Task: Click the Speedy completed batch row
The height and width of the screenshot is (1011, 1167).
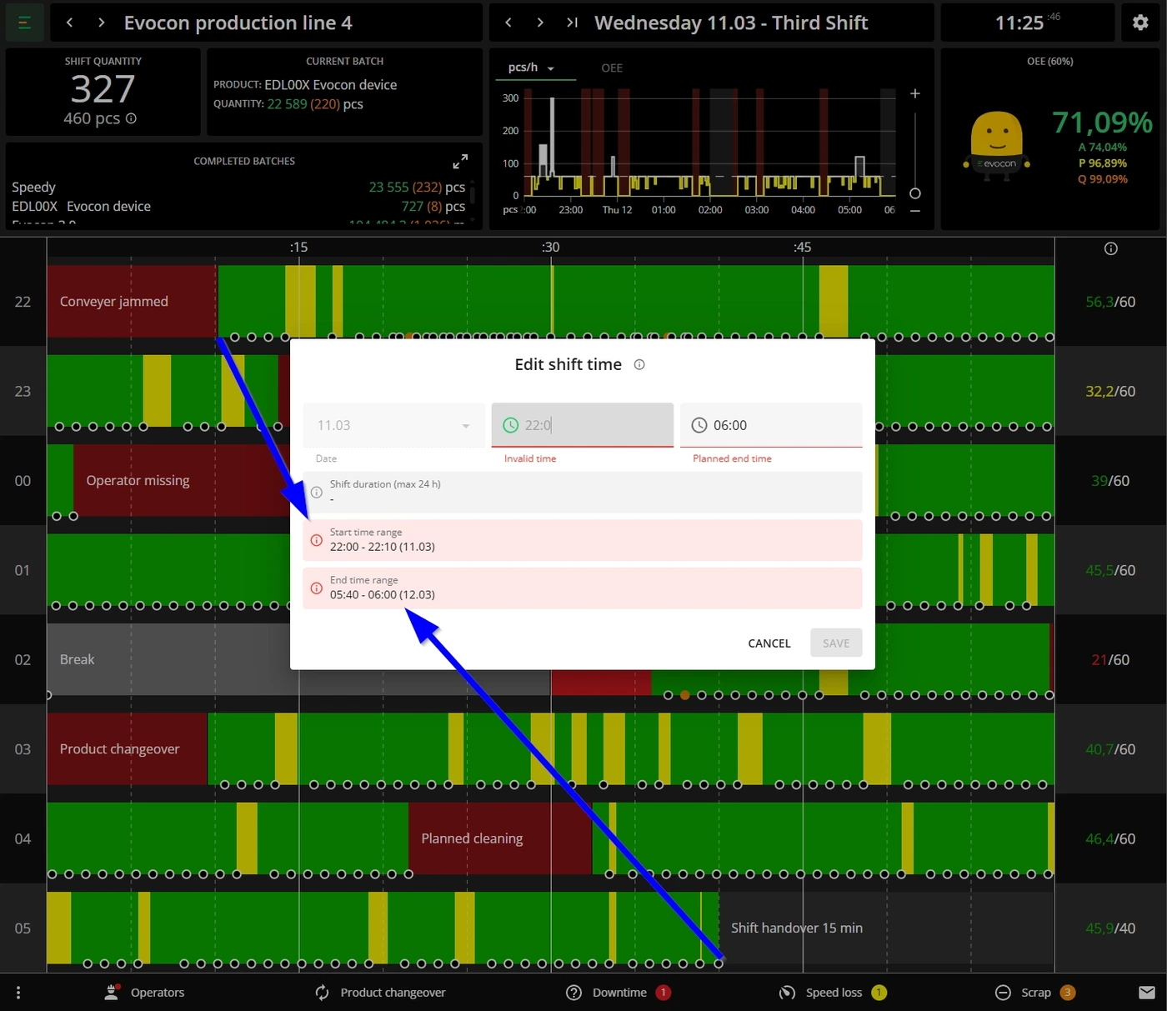Action: click(x=238, y=187)
